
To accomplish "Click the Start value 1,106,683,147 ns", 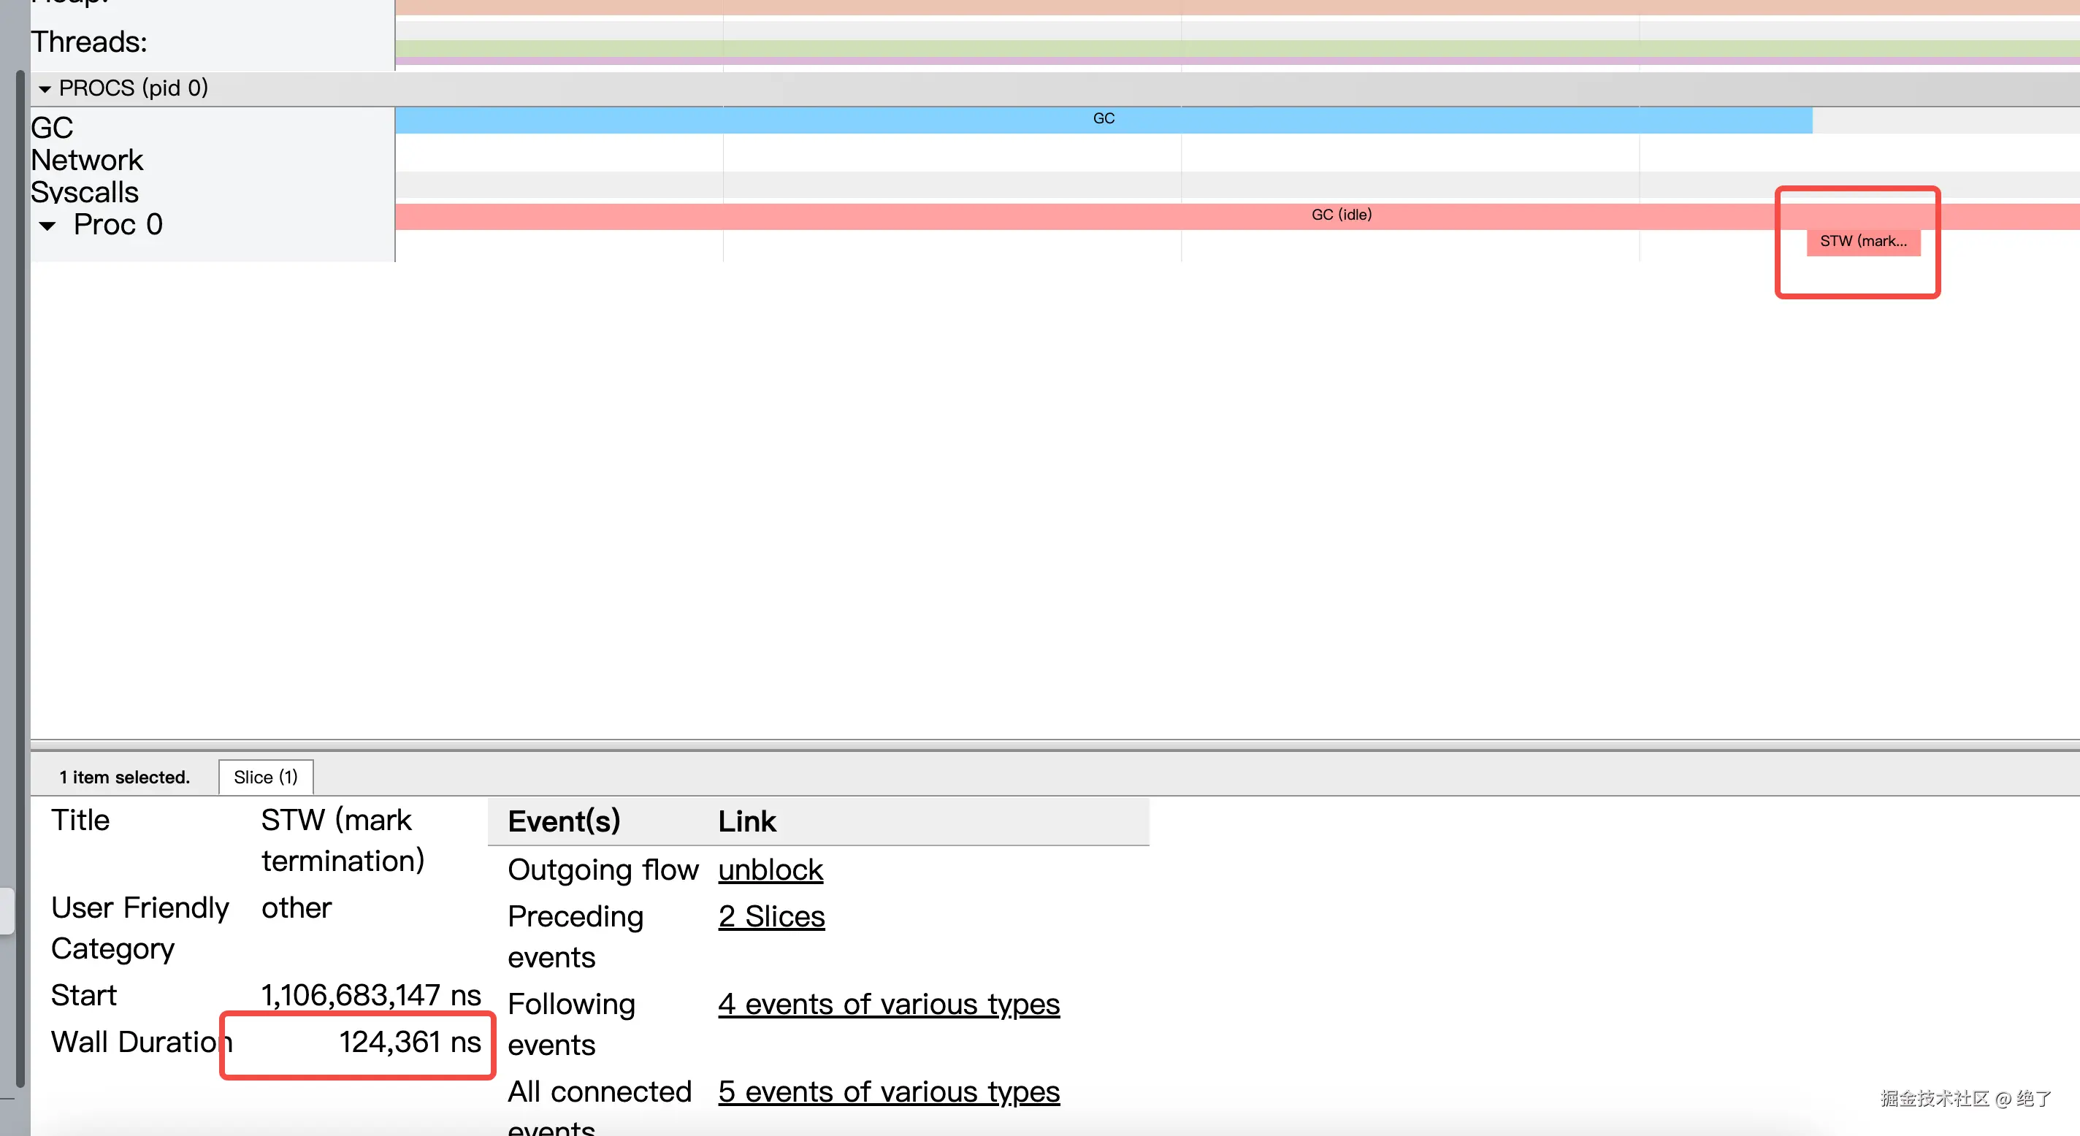I will pyautogui.click(x=370, y=996).
